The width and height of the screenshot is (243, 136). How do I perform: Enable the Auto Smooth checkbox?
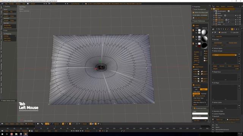tap(213, 43)
